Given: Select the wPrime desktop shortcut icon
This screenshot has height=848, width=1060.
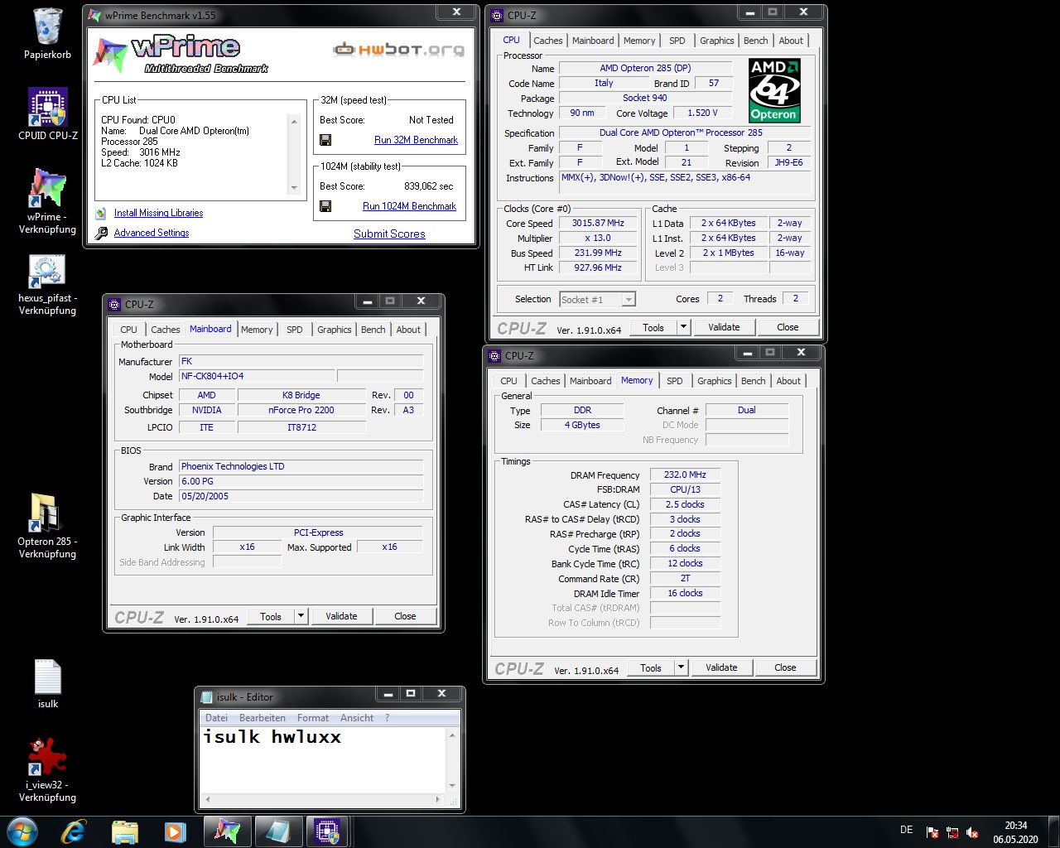Looking at the screenshot, I should coord(47,201).
